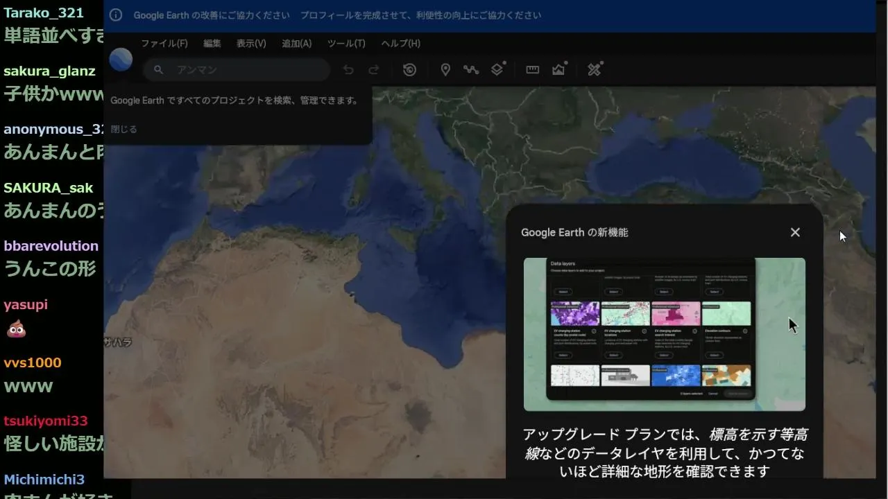
Task: Select the draw path tool
Action: pos(471,70)
